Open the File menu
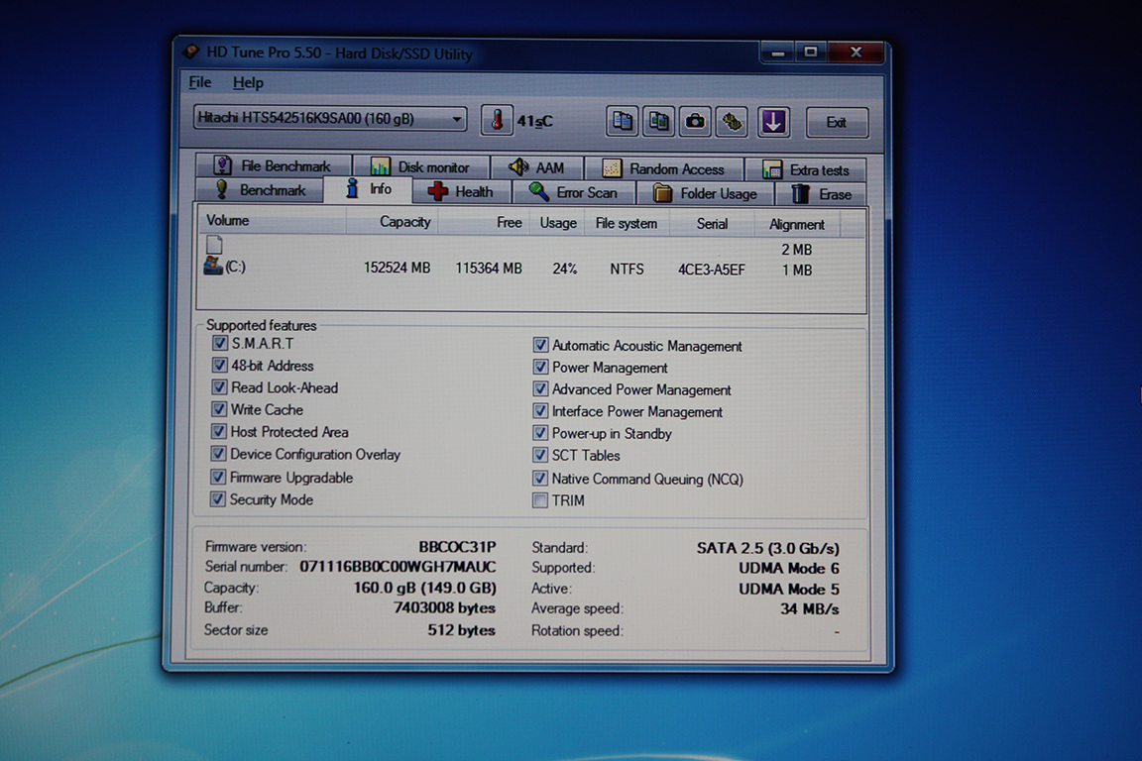 click(x=199, y=82)
